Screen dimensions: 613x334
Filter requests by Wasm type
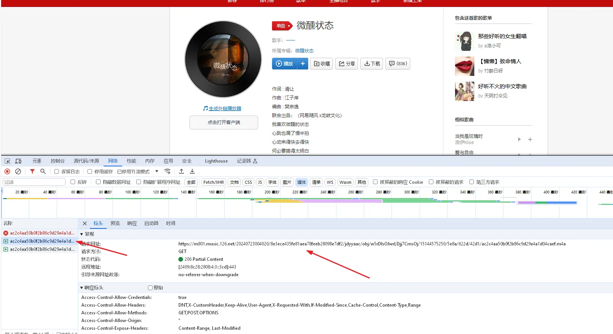(346, 182)
